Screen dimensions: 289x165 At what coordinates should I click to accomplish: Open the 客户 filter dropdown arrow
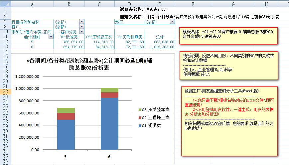coord(81,27)
